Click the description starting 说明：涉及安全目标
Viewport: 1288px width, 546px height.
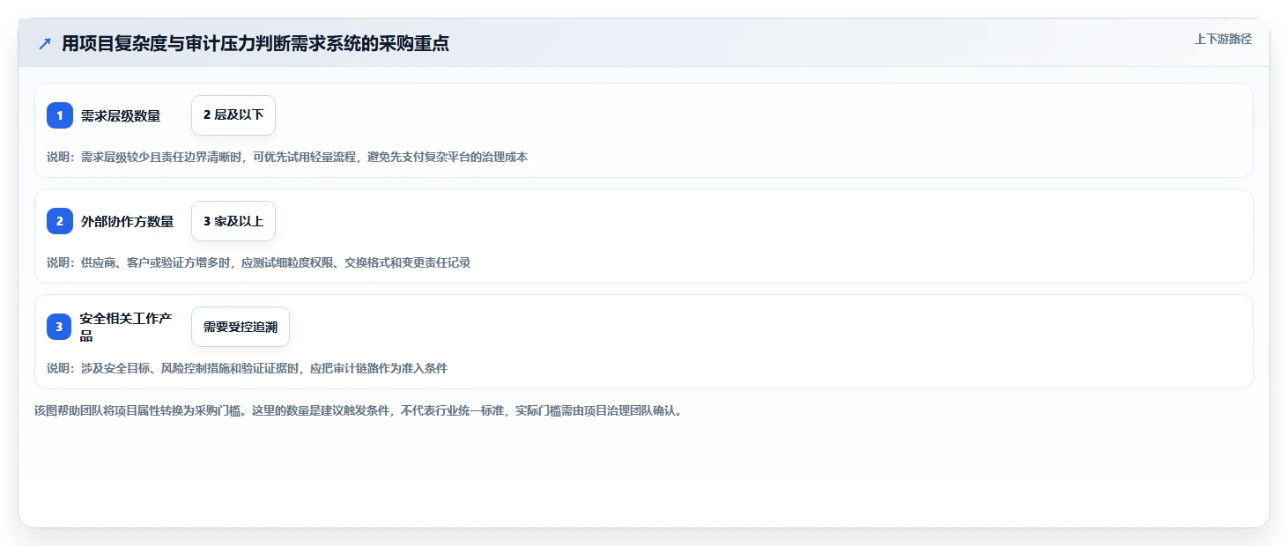point(248,368)
